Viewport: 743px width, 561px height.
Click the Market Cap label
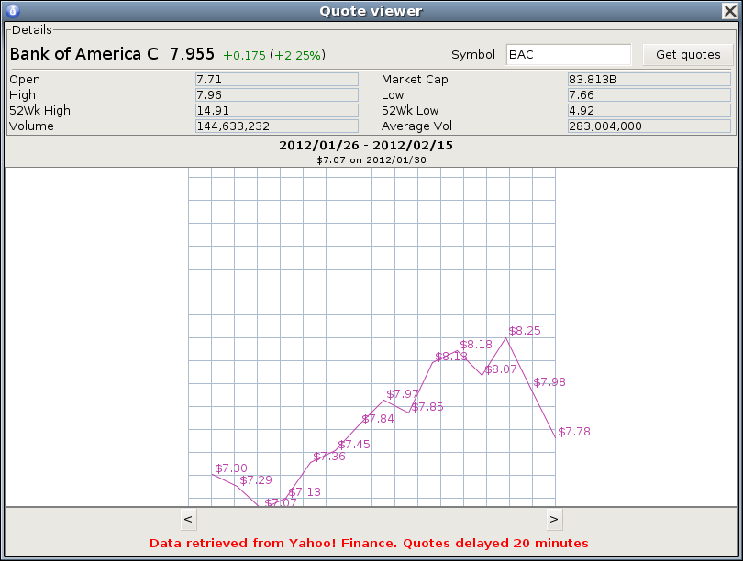415,79
